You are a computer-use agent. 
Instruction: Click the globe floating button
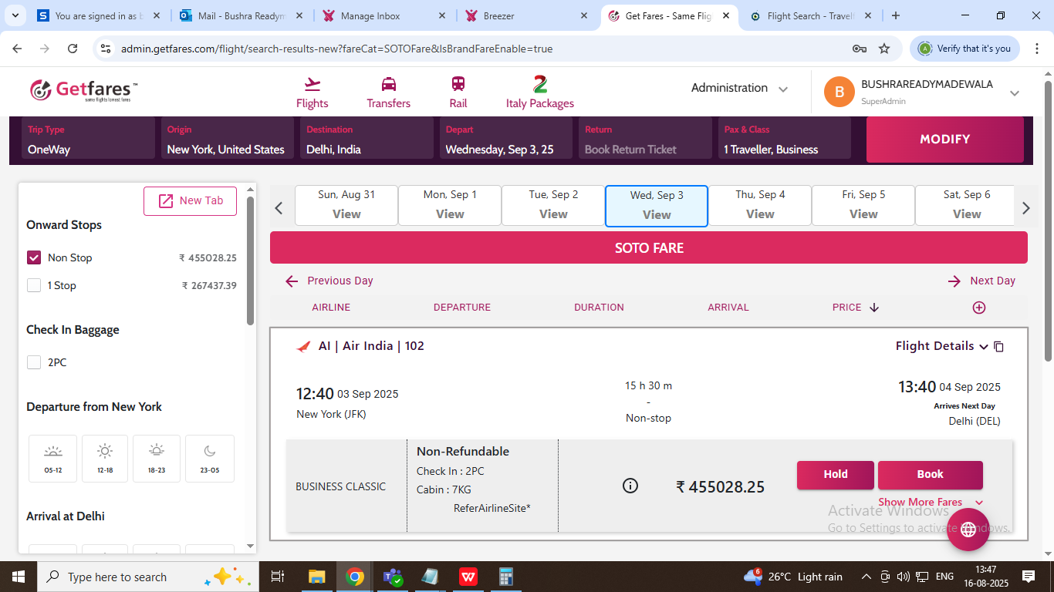pyautogui.click(x=968, y=530)
